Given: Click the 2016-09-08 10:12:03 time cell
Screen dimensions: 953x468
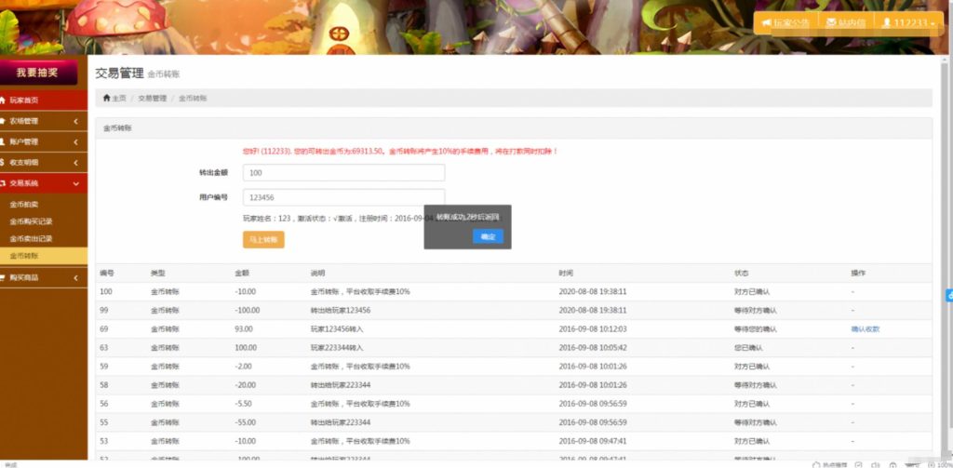Looking at the screenshot, I should [593, 328].
